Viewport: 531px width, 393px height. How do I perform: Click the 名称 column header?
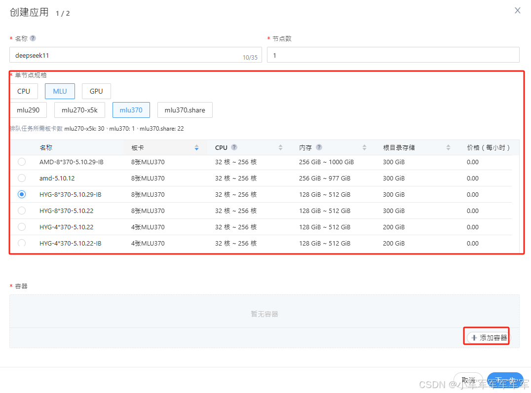coord(46,147)
